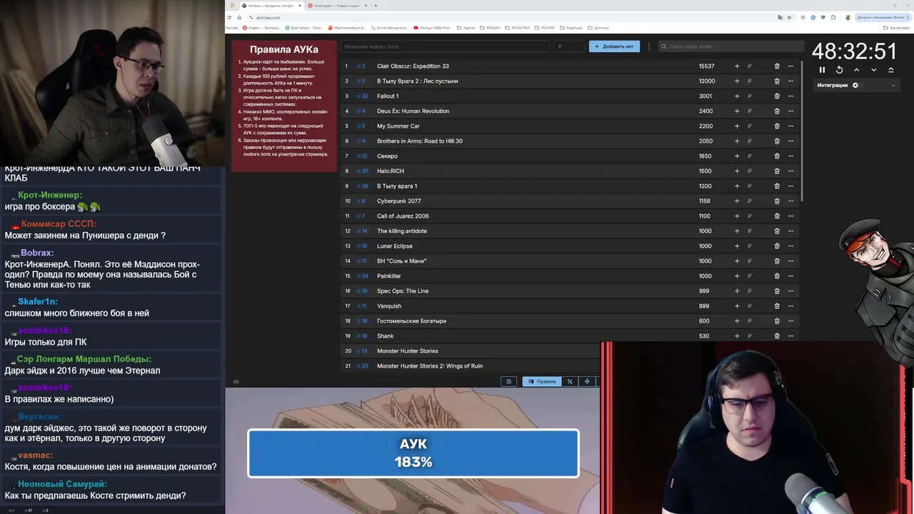Click the save icon in bottom toolbar
Screen dimensions: 914x514
508,381
